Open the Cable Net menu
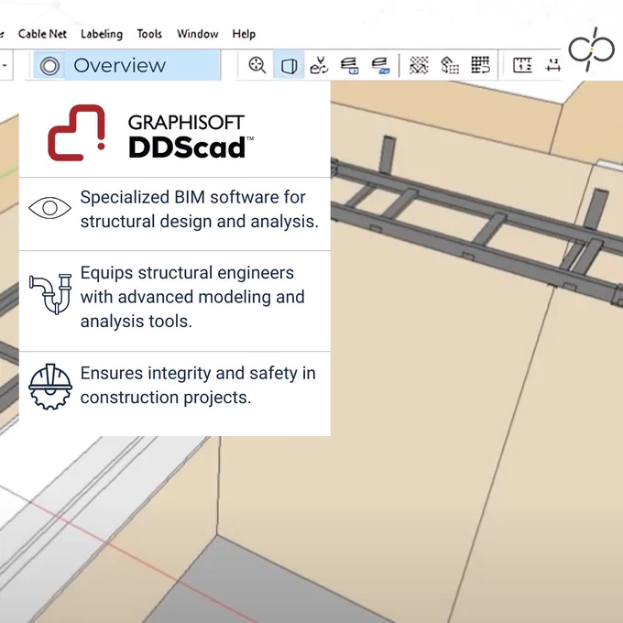The height and width of the screenshot is (623, 623). (42, 34)
